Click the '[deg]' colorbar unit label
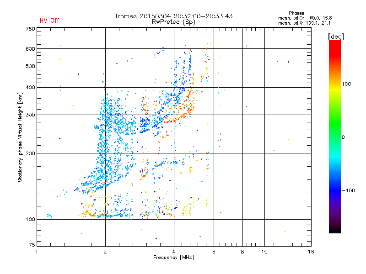Image resolution: width=366 pixels, height=274 pixels. 336,37
